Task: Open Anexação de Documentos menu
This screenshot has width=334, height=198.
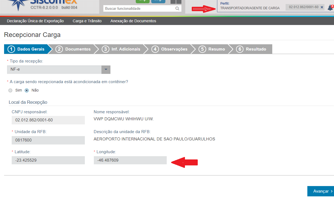Action: 133,21
